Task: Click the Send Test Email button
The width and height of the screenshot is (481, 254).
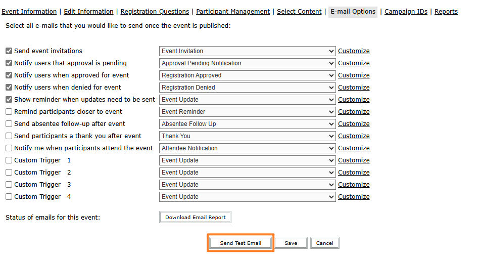Action: (240, 243)
